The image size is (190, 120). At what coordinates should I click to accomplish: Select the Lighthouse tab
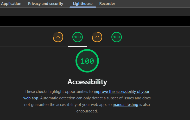tap(83, 4)
